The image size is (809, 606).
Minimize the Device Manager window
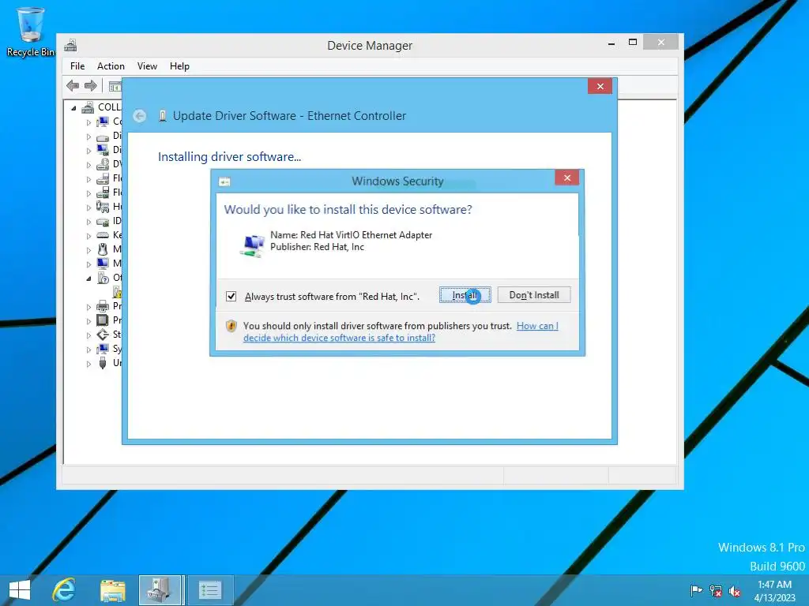click(611, 43)
